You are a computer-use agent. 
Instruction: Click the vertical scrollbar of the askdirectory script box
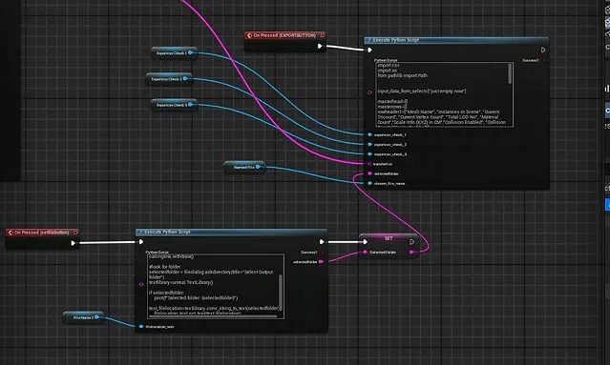point(281,294)
